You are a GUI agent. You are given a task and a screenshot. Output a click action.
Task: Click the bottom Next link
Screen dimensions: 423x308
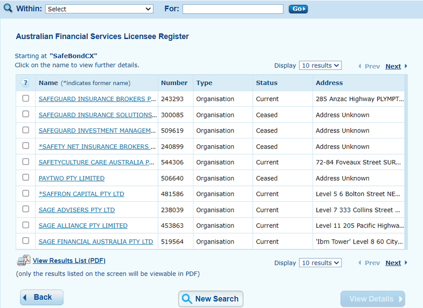tap(393, 263)
